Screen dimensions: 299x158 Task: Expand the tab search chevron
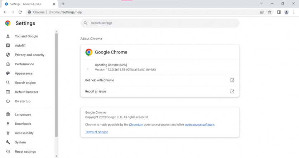pyautogui.click(x=262, y=4)
